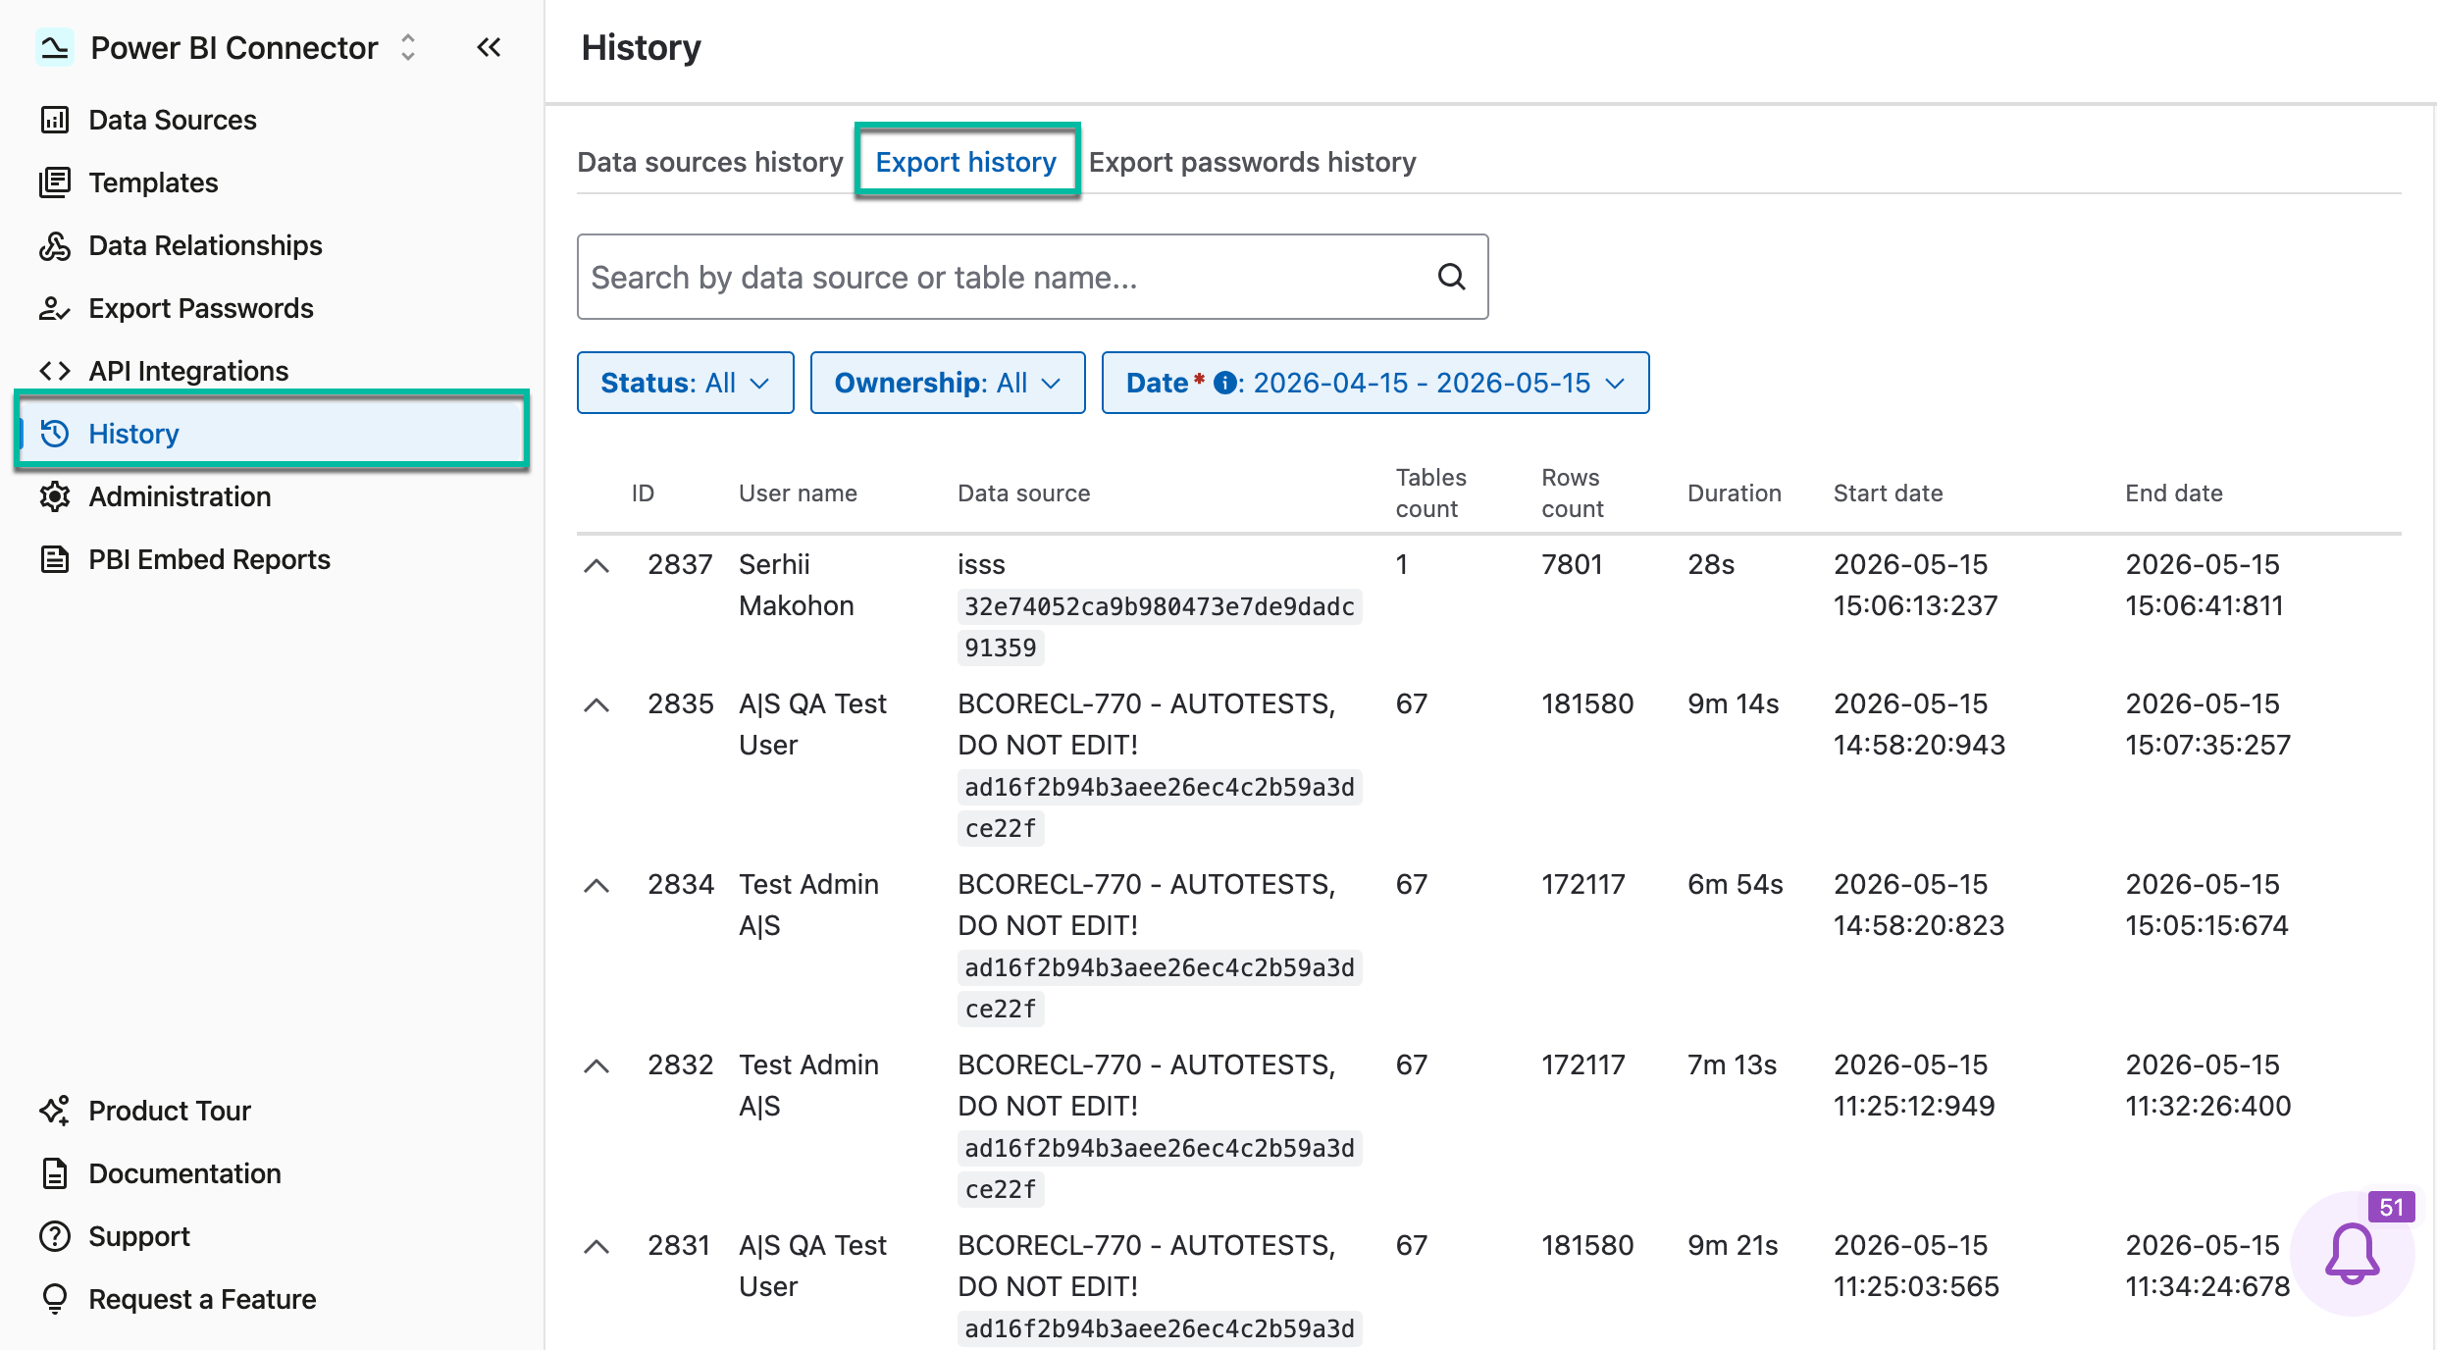Click the ID column header
The width and height of the screenshot is (2437, 1350).
tap(643, 493)
